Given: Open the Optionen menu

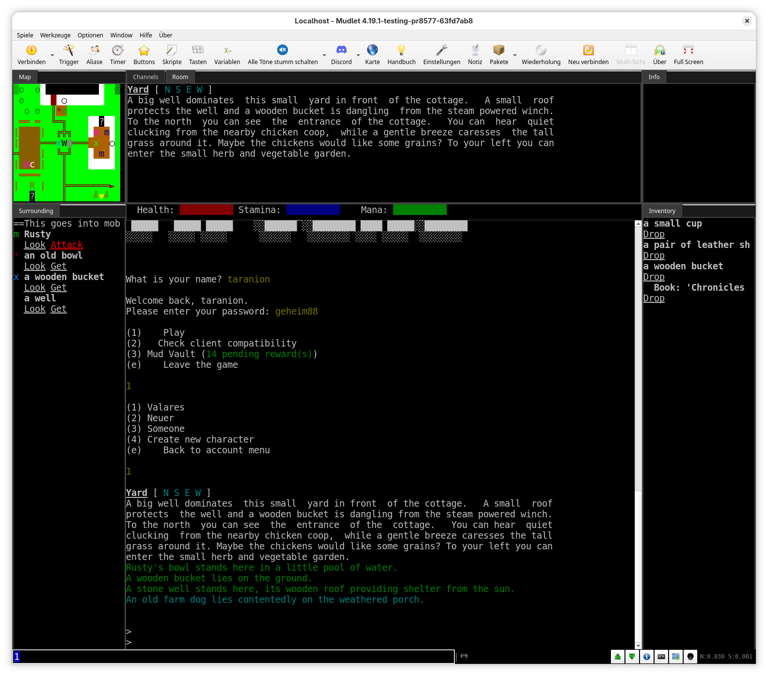Looking at the screenshot, I should coord(90,35).
